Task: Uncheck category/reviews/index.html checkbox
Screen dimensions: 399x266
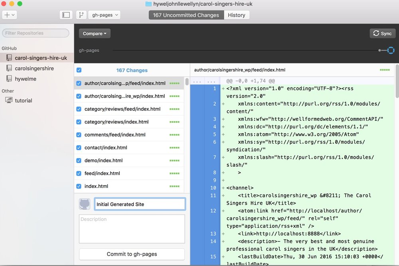Action: [79, 122]
